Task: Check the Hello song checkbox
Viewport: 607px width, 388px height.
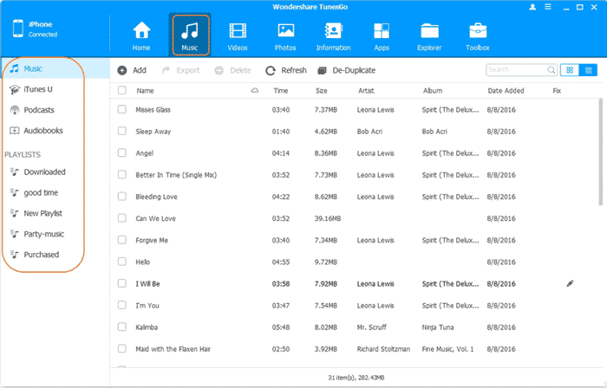Action: pyautogui.click(x=122, y=262)
